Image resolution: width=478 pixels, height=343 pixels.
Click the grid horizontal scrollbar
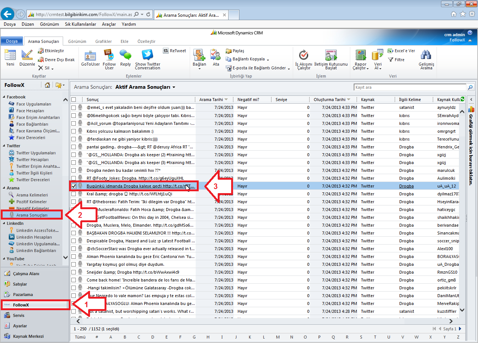(264, 321)
